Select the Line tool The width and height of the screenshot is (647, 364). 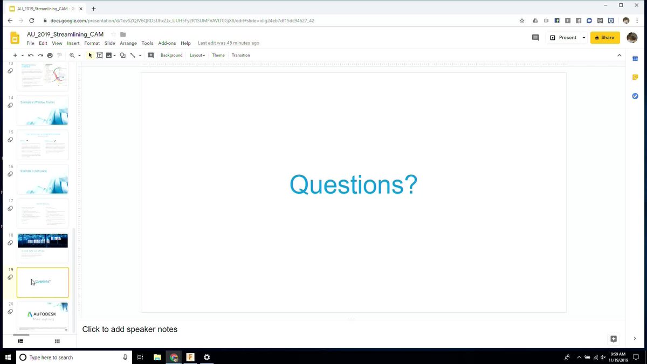tap(132, 54)
